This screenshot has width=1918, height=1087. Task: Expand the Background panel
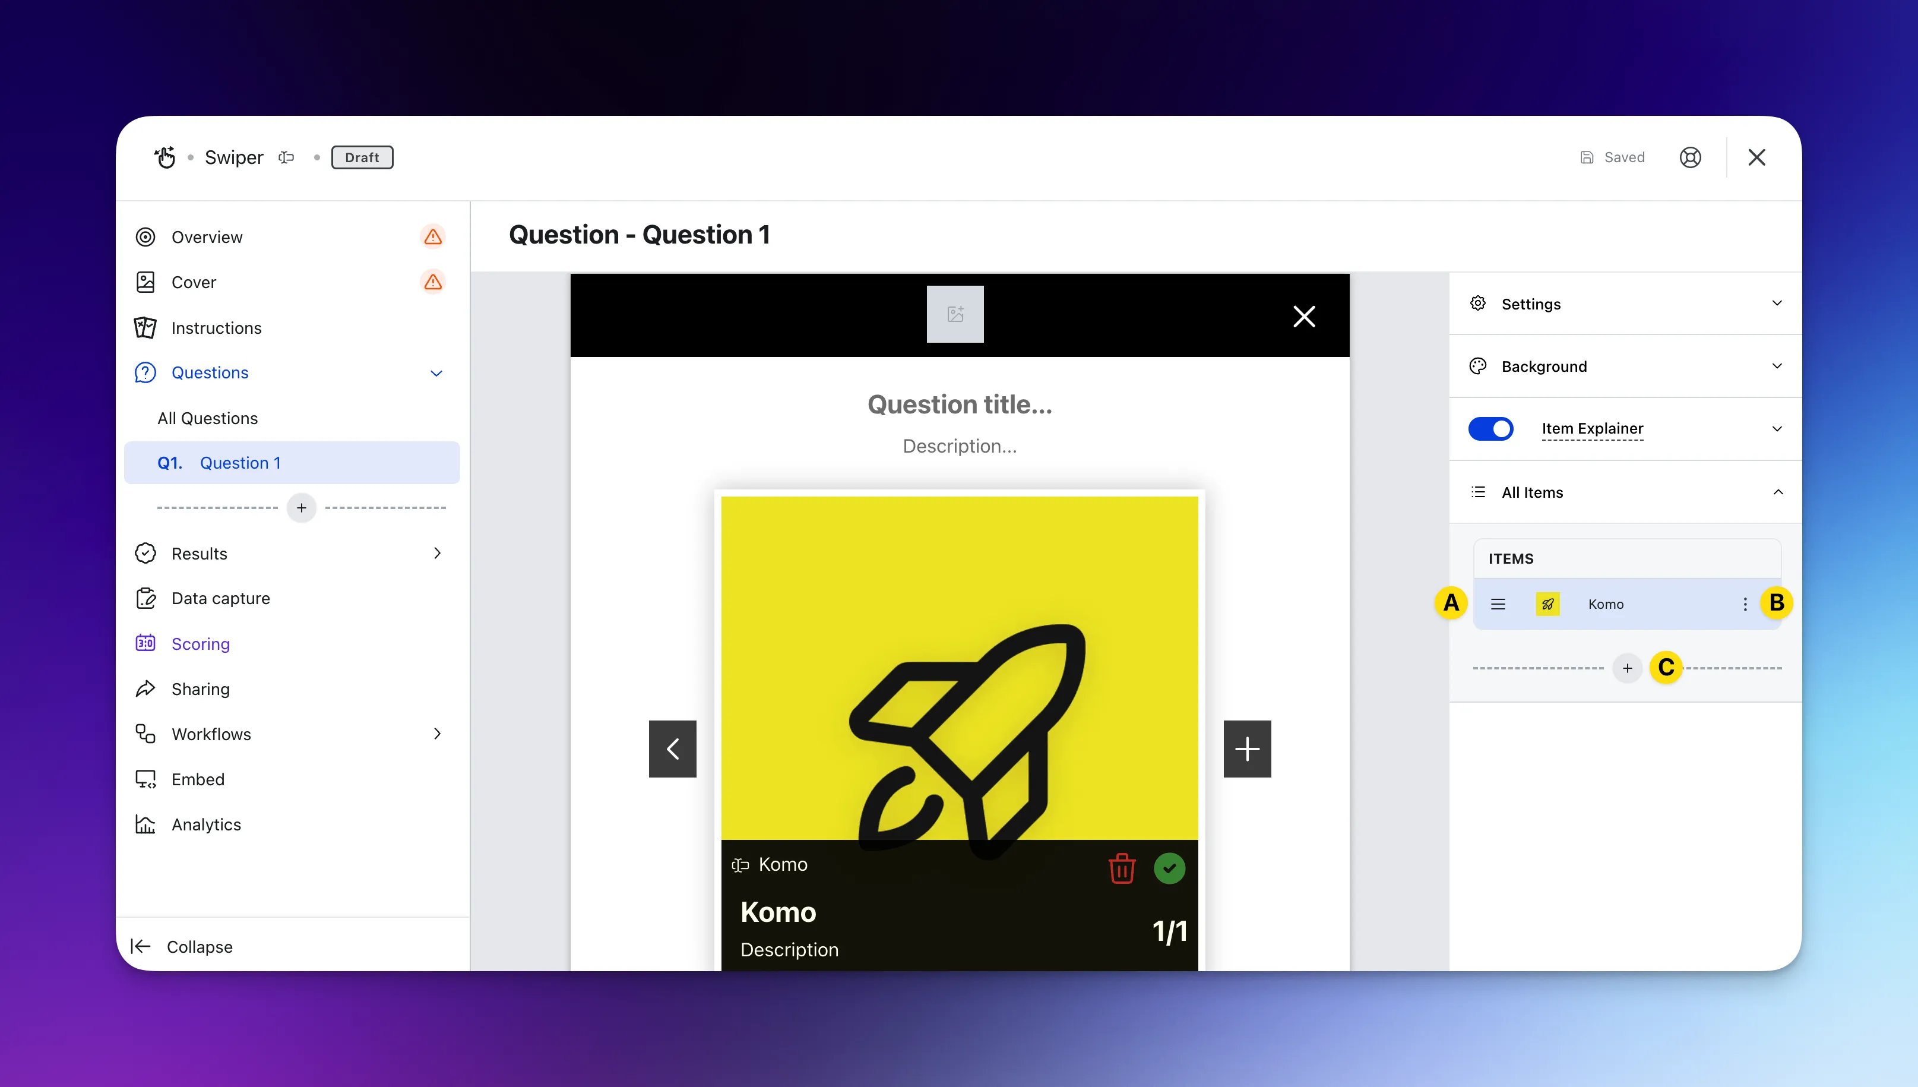tap(1625, 366)
